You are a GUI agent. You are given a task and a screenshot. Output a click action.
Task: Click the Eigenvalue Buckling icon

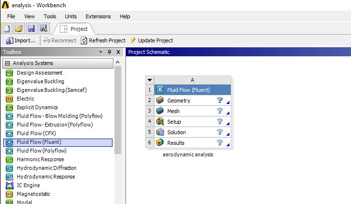coord(9,81)
